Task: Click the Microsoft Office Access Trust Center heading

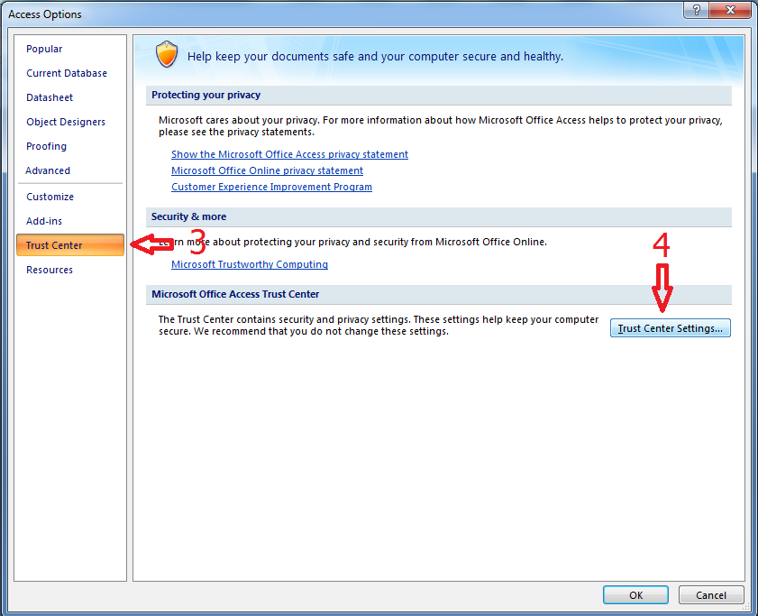Action: [x=235, y=294]
